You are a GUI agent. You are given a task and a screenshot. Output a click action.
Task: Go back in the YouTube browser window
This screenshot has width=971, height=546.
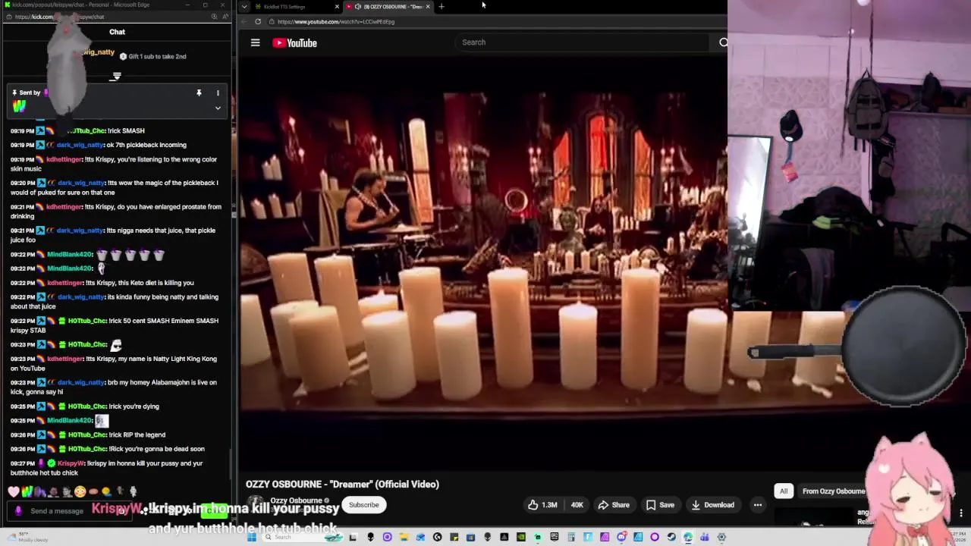point(244,22)
